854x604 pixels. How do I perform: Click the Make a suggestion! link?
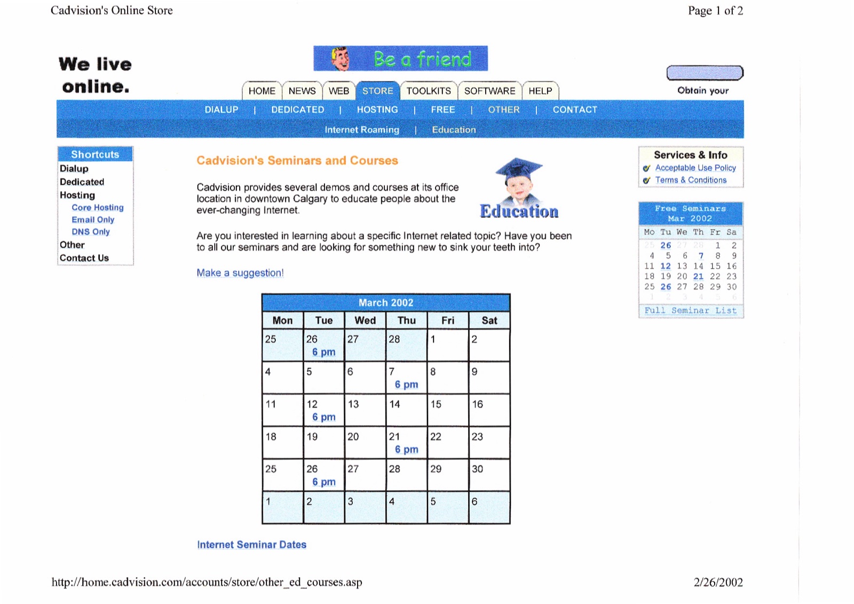(240, 273)
